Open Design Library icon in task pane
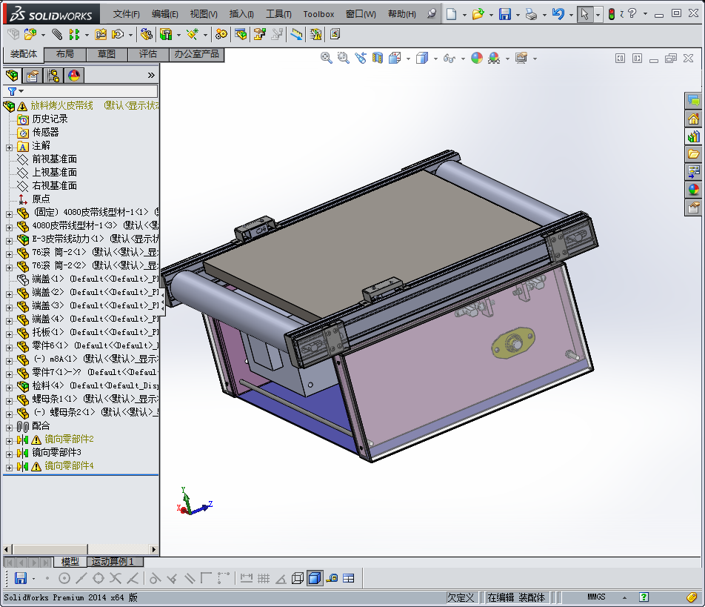This screenshot has height=607, width=705. click(694, 137)
